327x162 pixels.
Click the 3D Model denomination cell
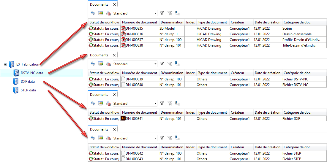click(x=172, y=28)
